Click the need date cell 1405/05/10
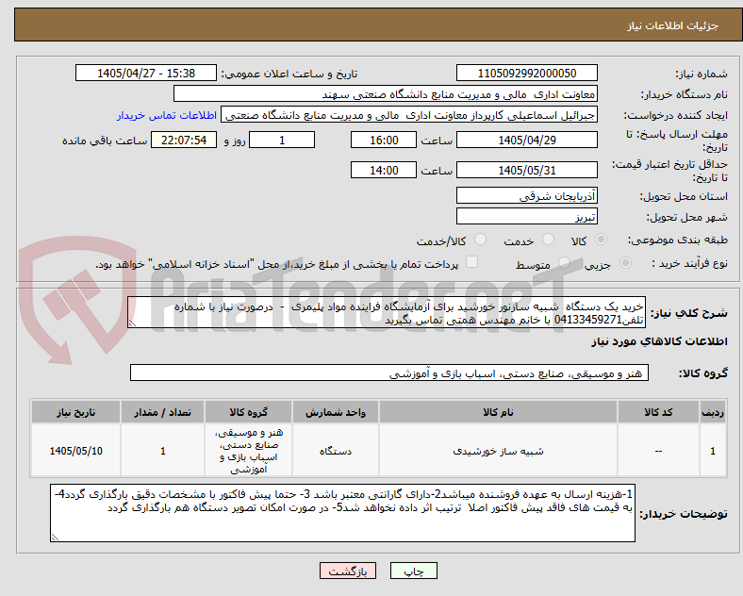Screen dimensions: 743x596 tap(75, 451)
